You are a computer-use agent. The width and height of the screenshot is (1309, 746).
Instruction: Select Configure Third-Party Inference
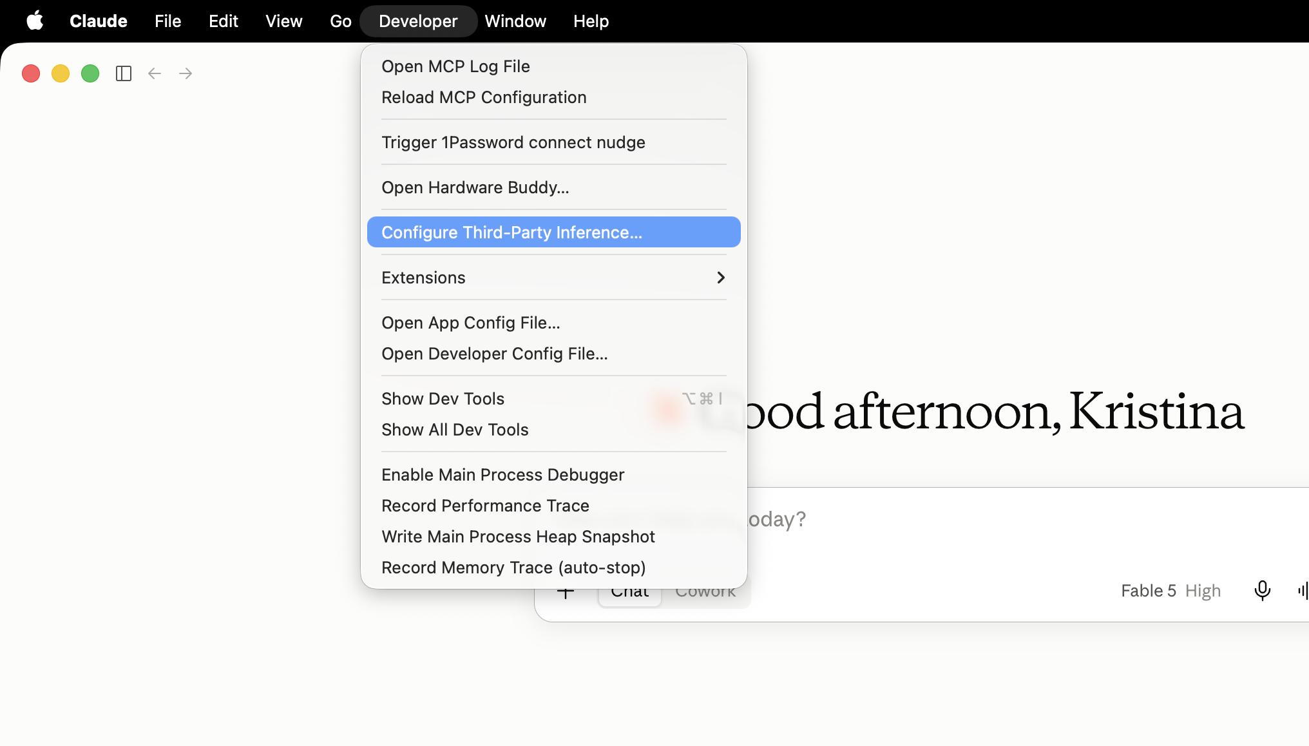(554, 232)
